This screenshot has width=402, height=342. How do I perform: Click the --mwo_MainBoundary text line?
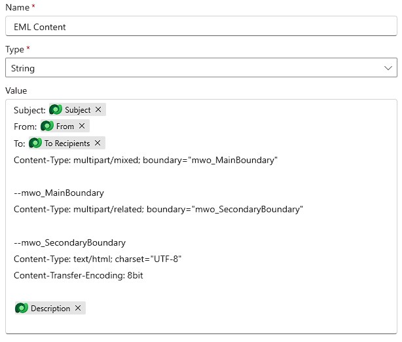click(x=59, y=193)
